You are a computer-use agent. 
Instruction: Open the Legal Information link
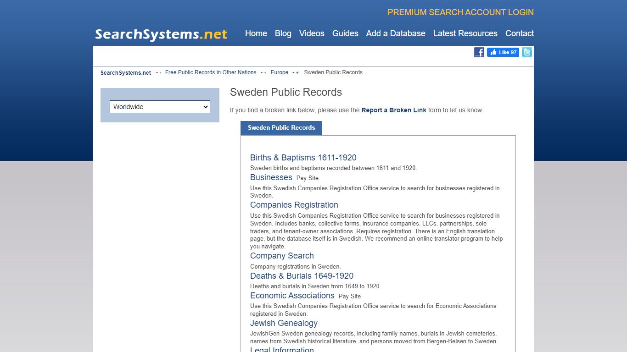point(282,349)
